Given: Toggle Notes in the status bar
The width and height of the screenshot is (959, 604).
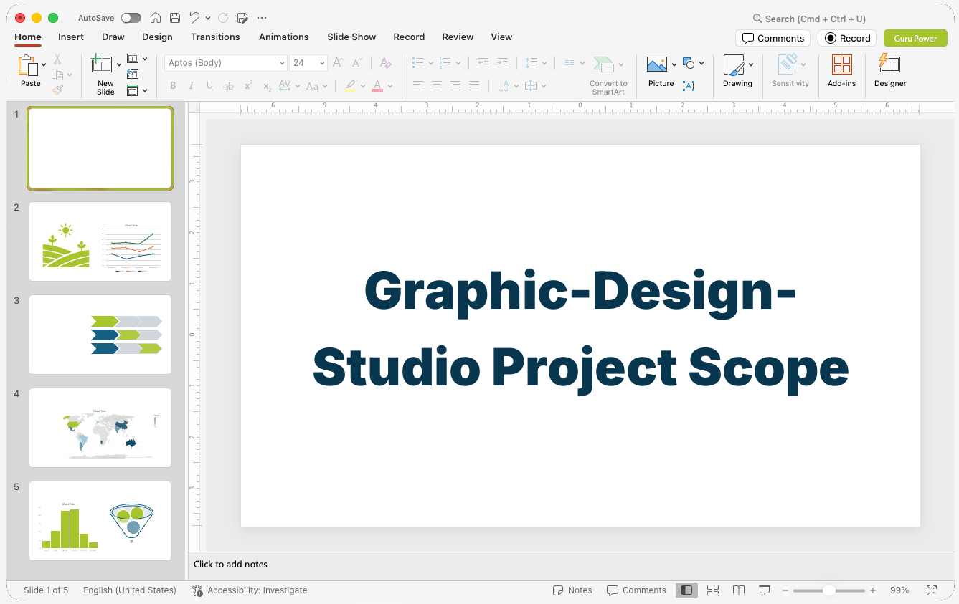Looking at the screenshot, I should point(572,590).
